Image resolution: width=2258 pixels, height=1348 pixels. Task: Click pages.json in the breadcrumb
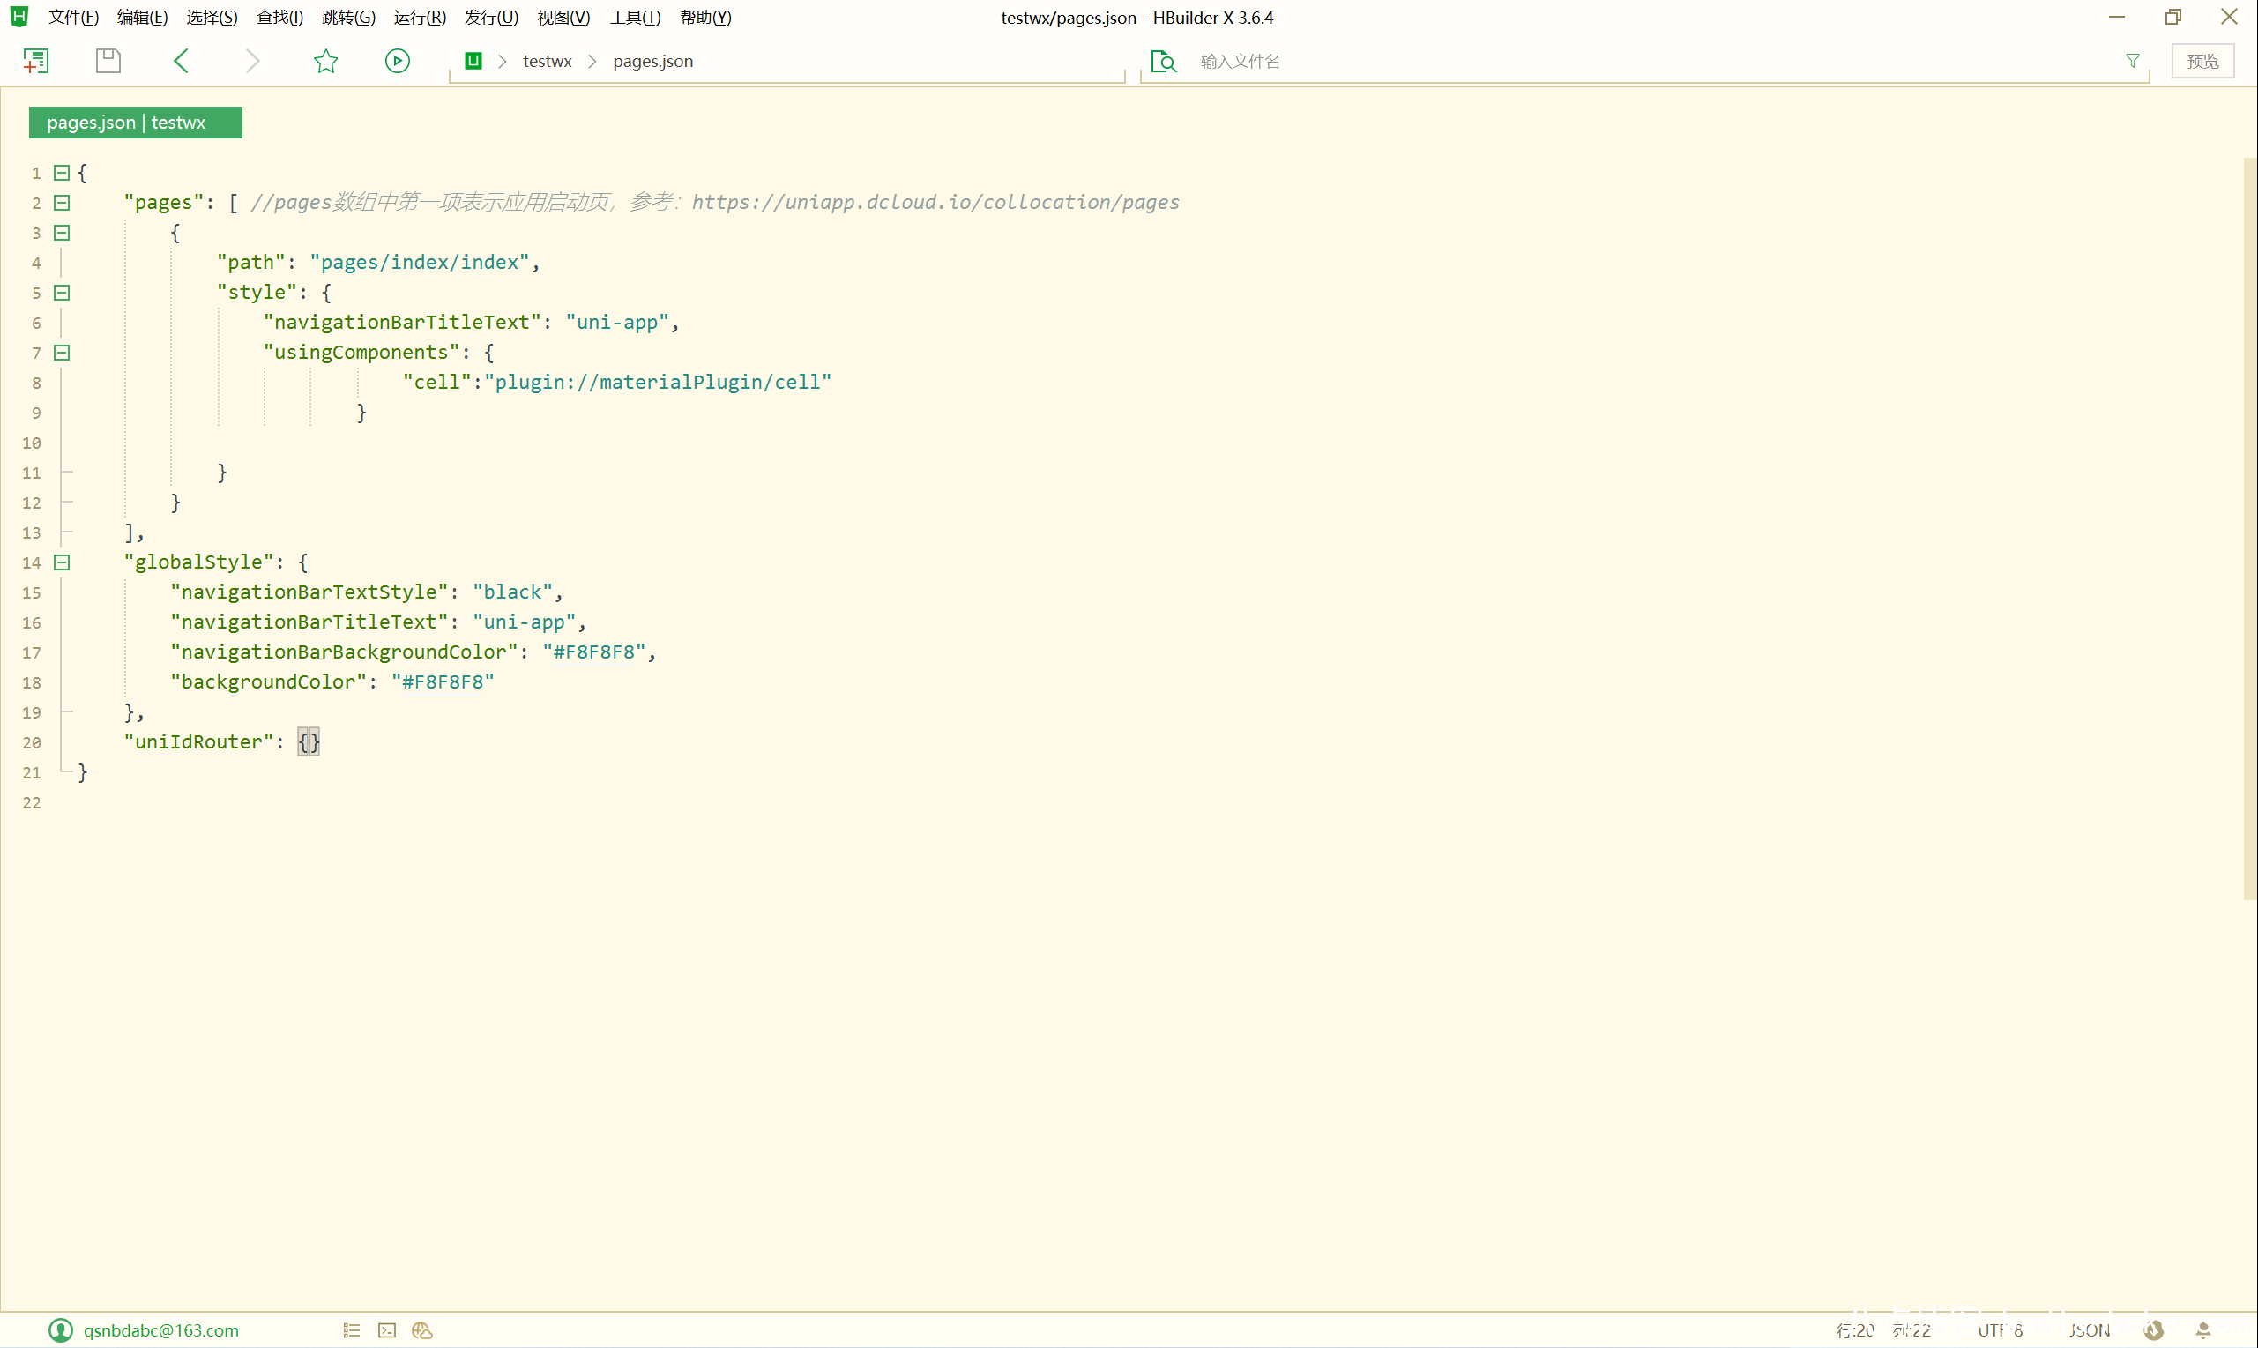coord(653,61)
